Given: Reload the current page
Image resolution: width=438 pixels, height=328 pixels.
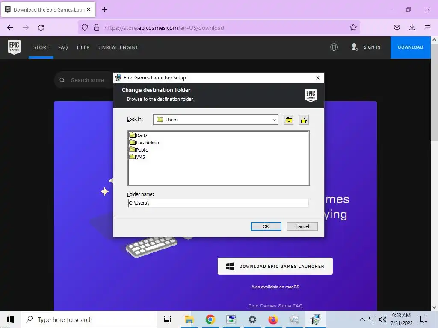Looking at the screenshot, I should [x=41, y=28].
